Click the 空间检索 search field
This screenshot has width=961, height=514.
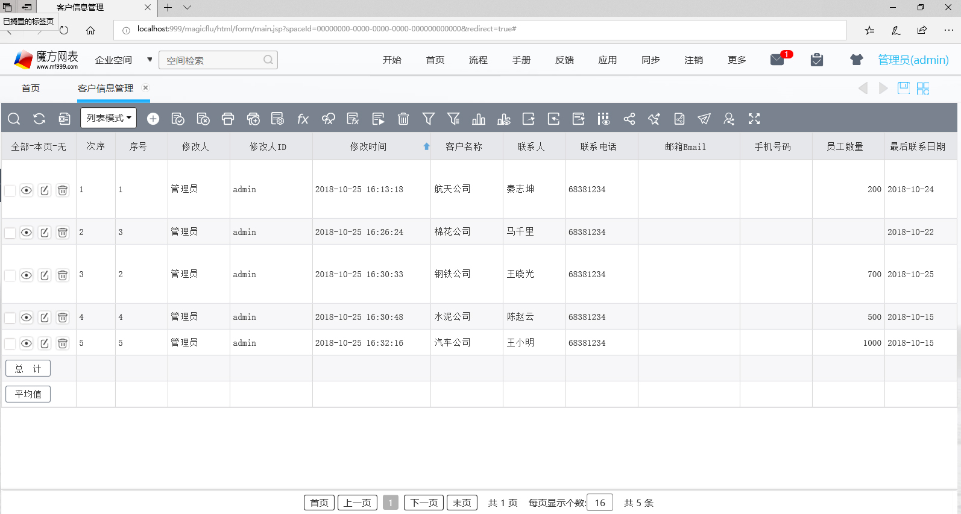point(218,60)
